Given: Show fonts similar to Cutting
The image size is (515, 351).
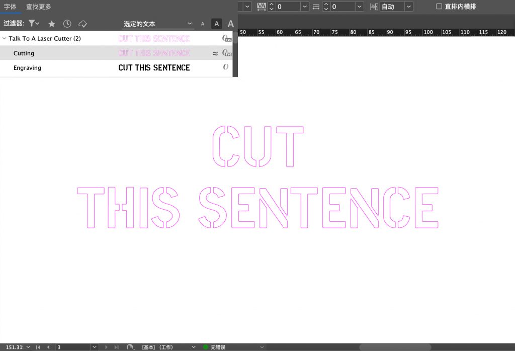Looking at the screenshot, I should point(215,53).
